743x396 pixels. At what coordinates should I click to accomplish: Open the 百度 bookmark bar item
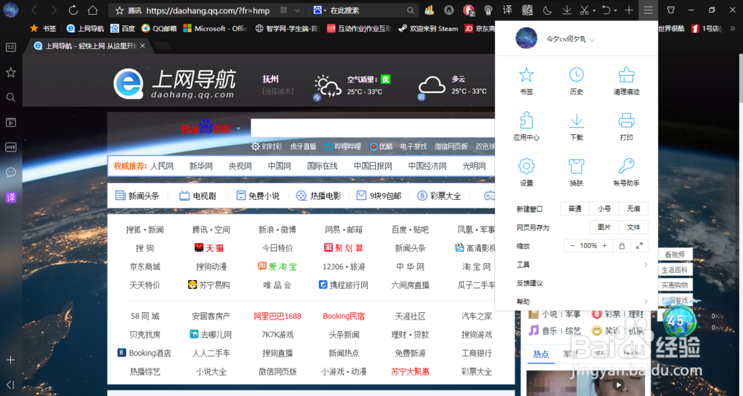(123, 28)
